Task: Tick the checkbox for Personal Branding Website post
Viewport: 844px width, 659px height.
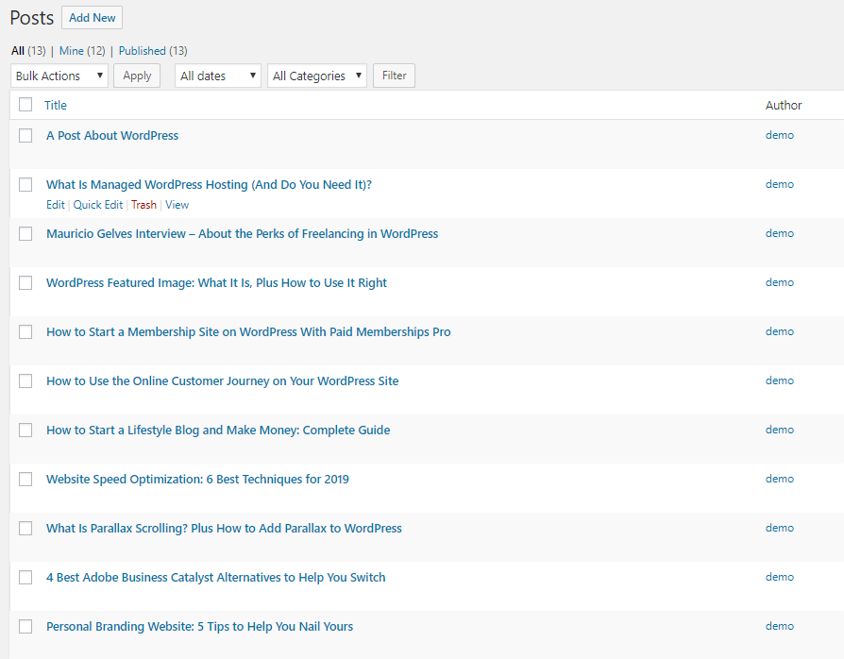Action: [25, 626]
